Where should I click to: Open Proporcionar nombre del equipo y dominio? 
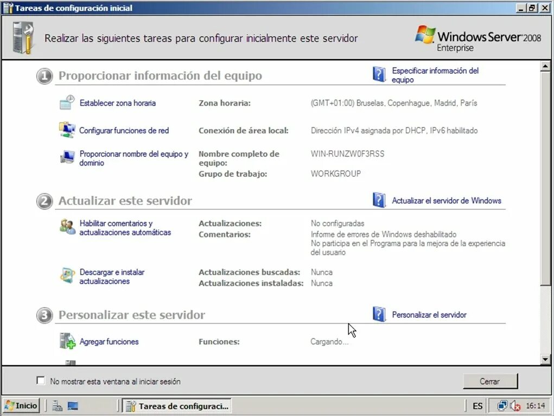134,158
